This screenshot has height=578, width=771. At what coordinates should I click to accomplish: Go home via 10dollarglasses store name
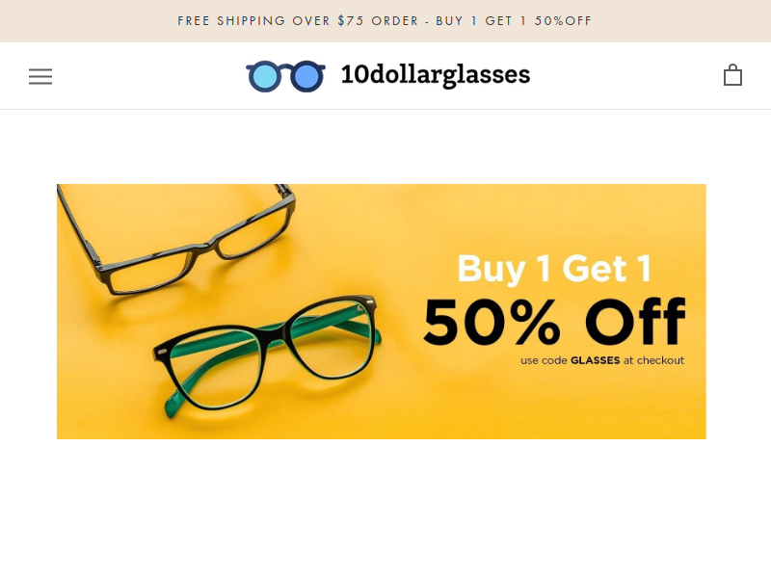[x=436, y=75]
